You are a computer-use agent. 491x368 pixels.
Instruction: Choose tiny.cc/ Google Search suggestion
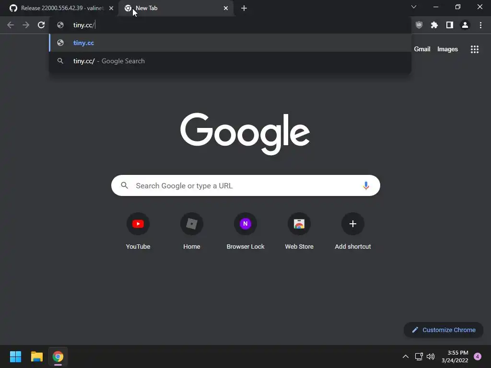click(x=230, y=61)
